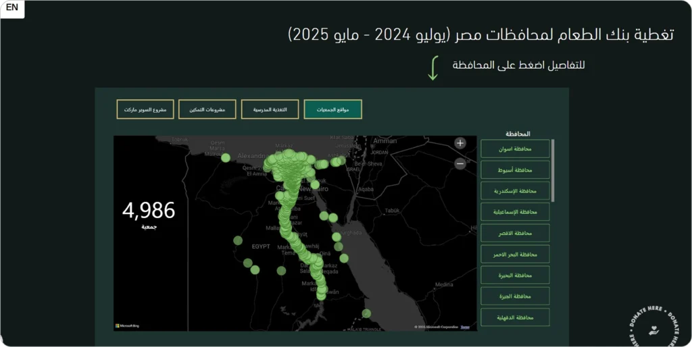Filter by محافظة اسوان
This screenshot has height=347, width=692.
tap(515, 149)
